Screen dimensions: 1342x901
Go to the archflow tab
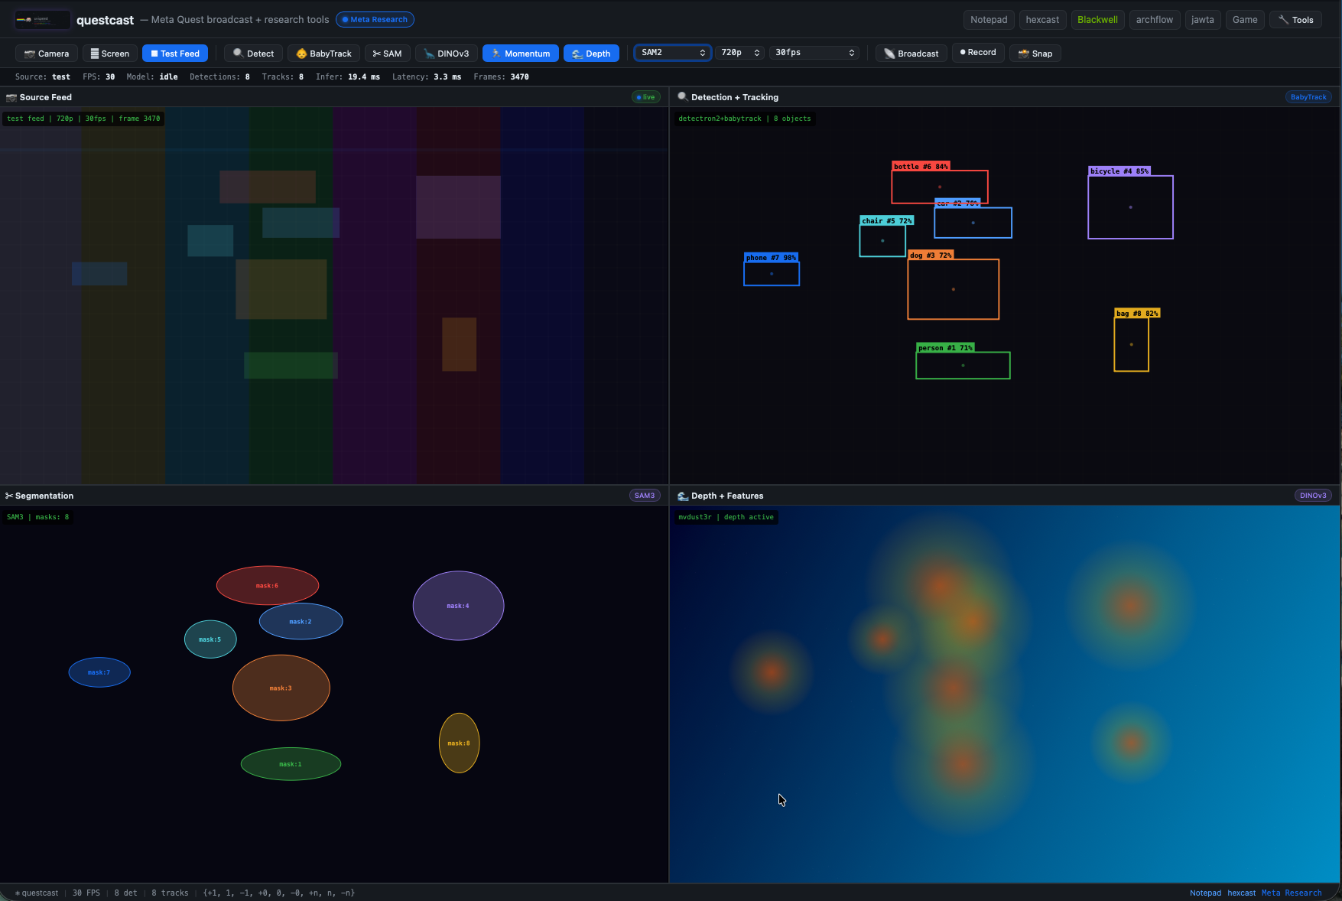(x=1154, y=20)
